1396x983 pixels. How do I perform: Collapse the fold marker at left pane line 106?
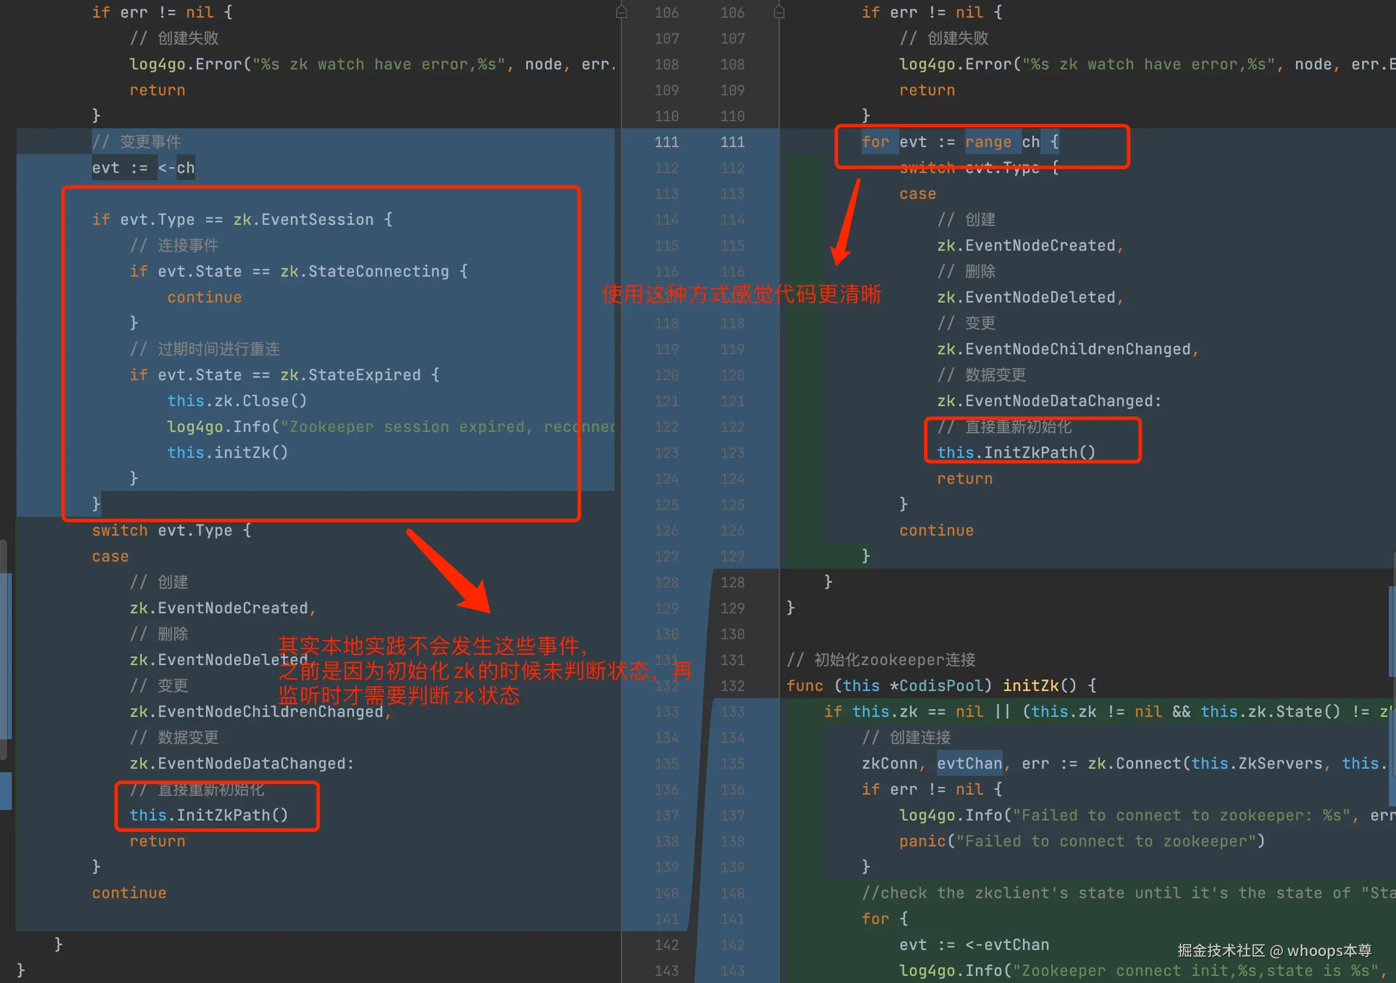(621, 12)
